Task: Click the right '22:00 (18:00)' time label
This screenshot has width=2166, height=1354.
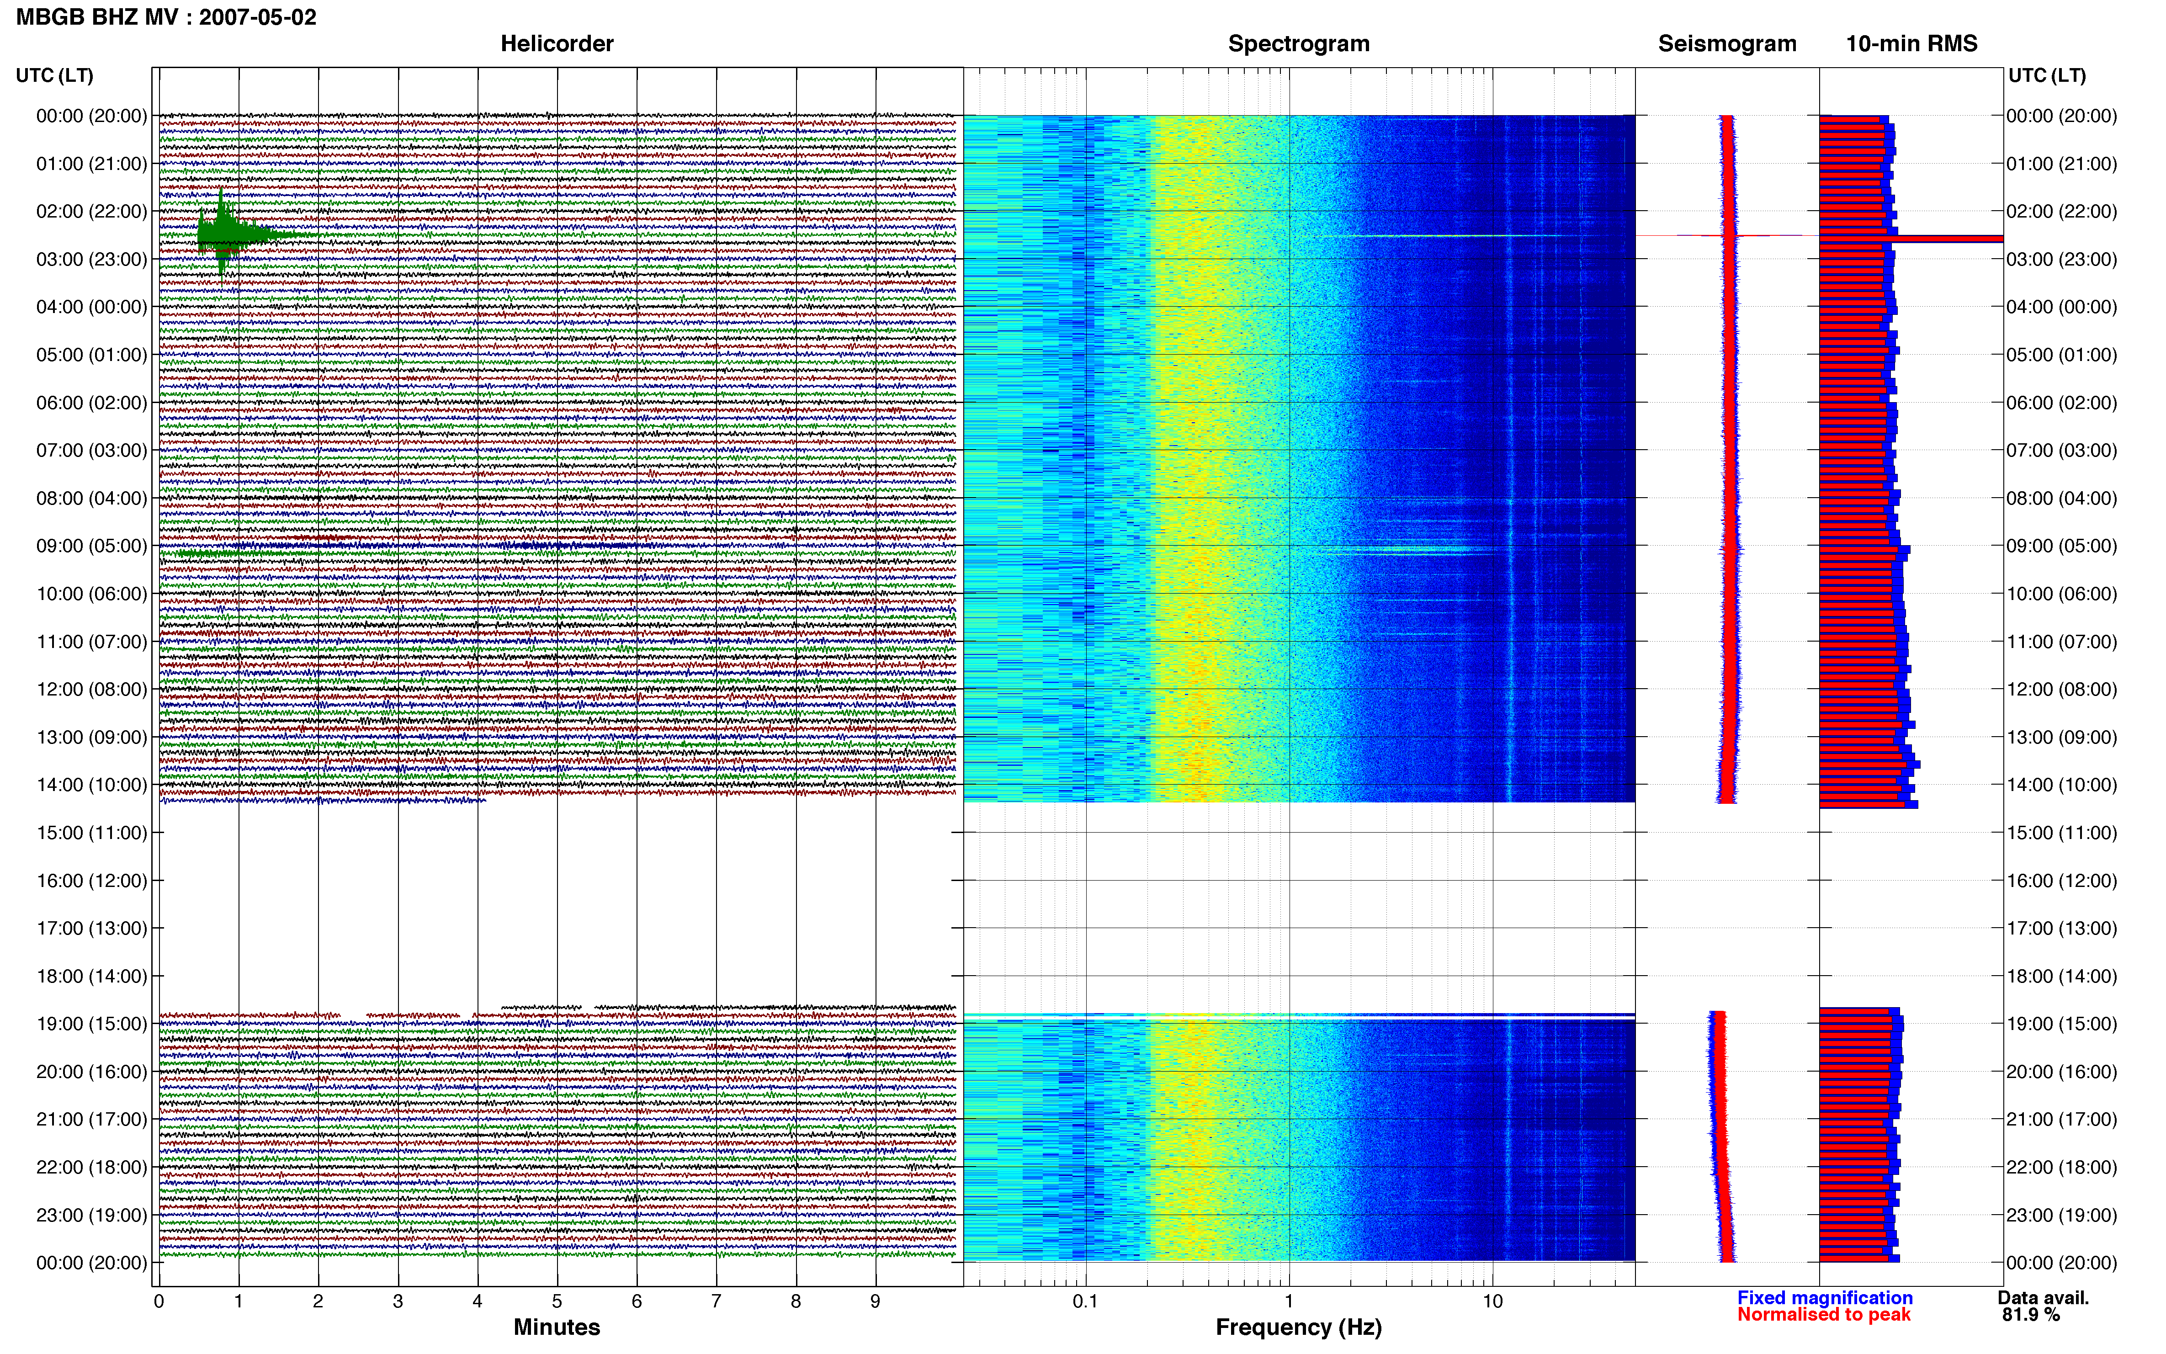Action: tap(2062, 1167)
